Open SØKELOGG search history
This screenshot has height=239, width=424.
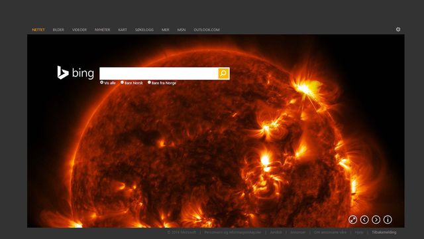point(144,30)
